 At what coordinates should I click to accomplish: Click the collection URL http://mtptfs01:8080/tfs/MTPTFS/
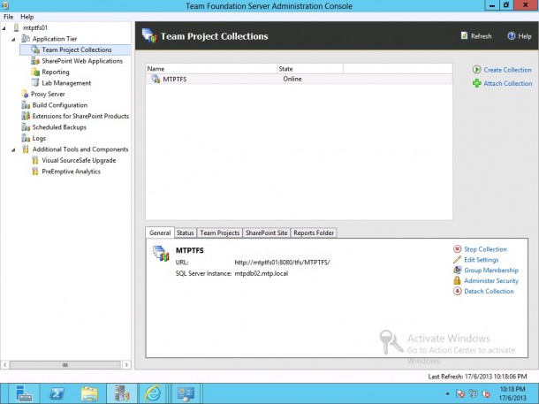(282, 263)
